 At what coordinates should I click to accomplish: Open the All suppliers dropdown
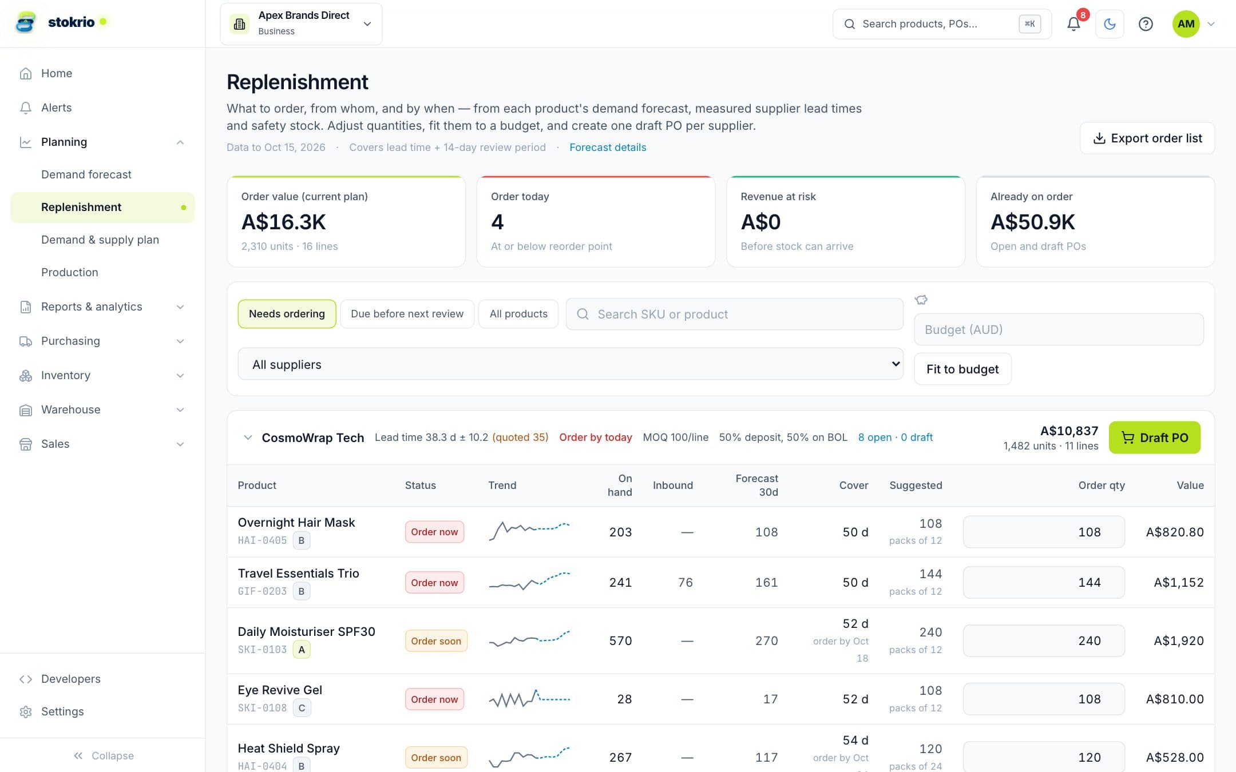pos(571,364)
